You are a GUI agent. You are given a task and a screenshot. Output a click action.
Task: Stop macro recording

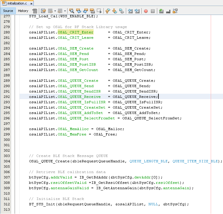(153, 11)
